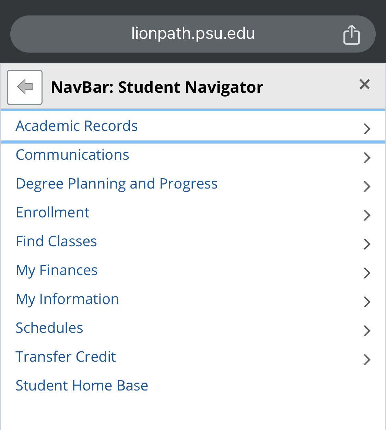Open Academic Records menu item
386x430 pixels.
77,126
